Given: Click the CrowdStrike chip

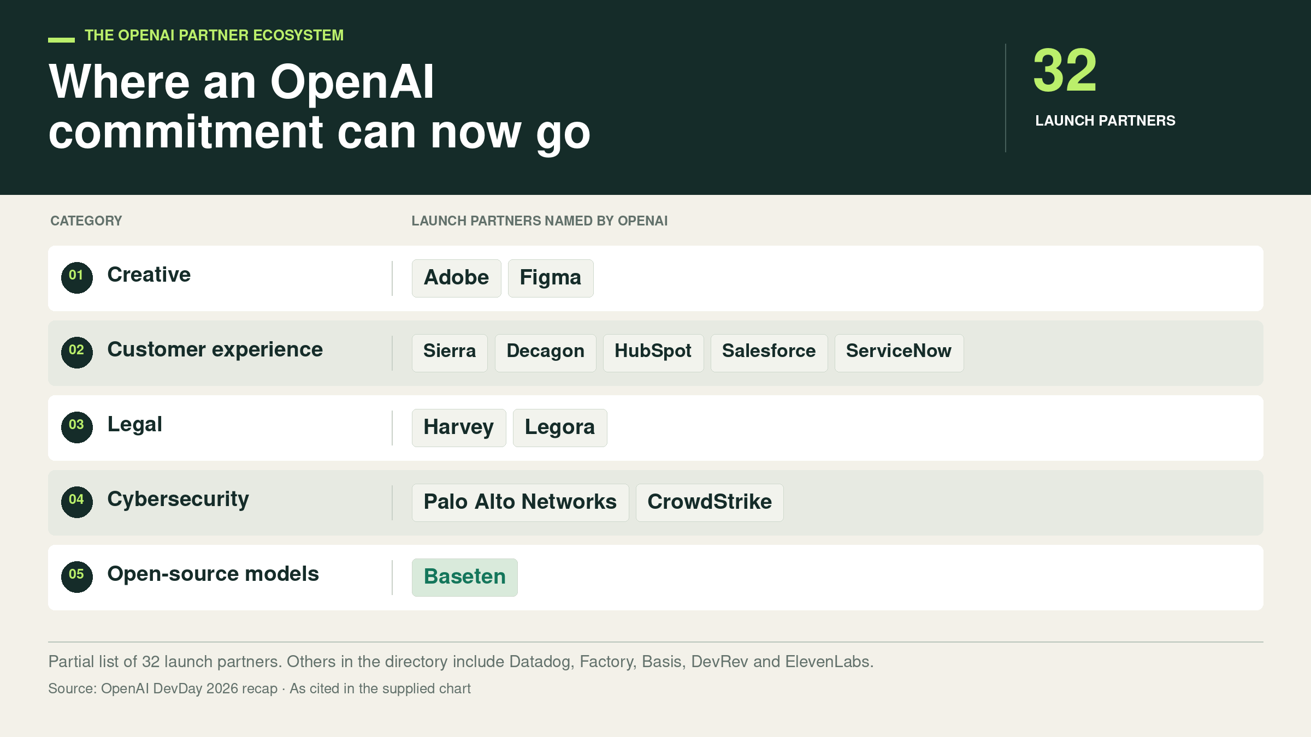Looking at the screenshot, I should [x=710, y=502].
